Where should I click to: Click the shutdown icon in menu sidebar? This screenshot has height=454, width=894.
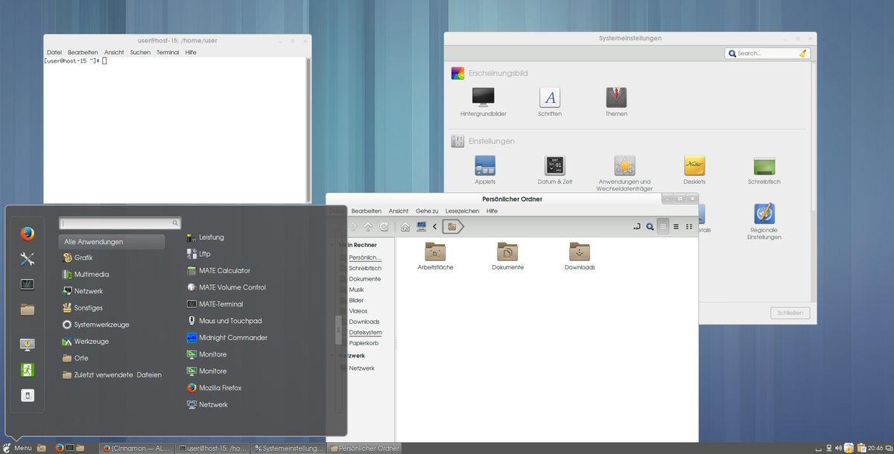28,395
